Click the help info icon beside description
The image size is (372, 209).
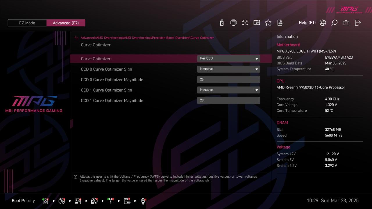coord(76,177)
